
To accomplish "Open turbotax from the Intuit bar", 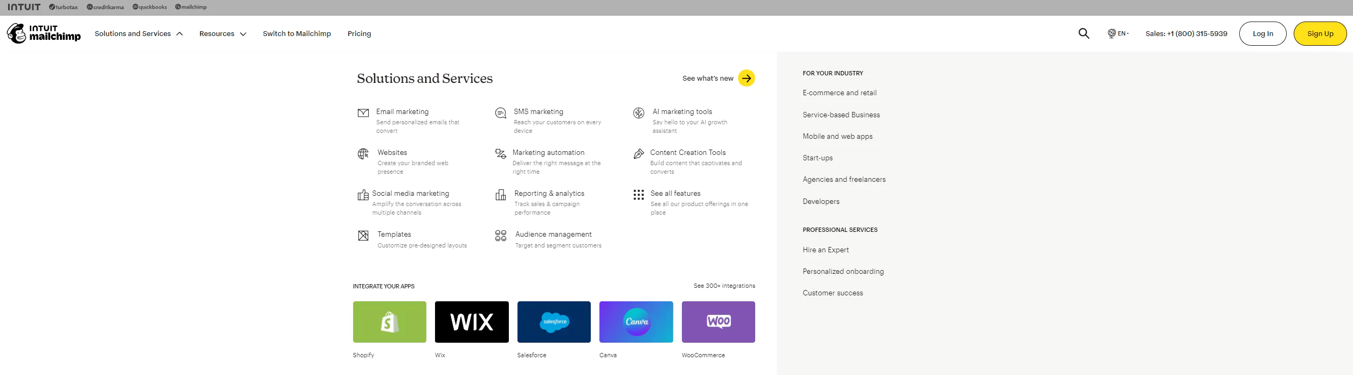I will click(x=63, y=7).
